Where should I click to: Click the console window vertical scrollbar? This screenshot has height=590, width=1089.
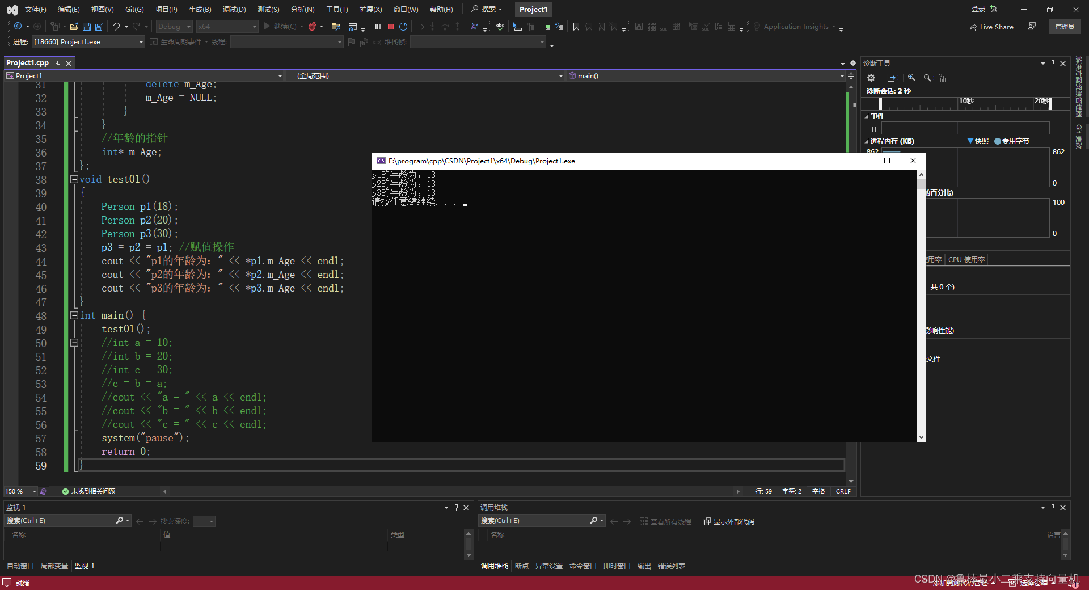click(921, 306)
